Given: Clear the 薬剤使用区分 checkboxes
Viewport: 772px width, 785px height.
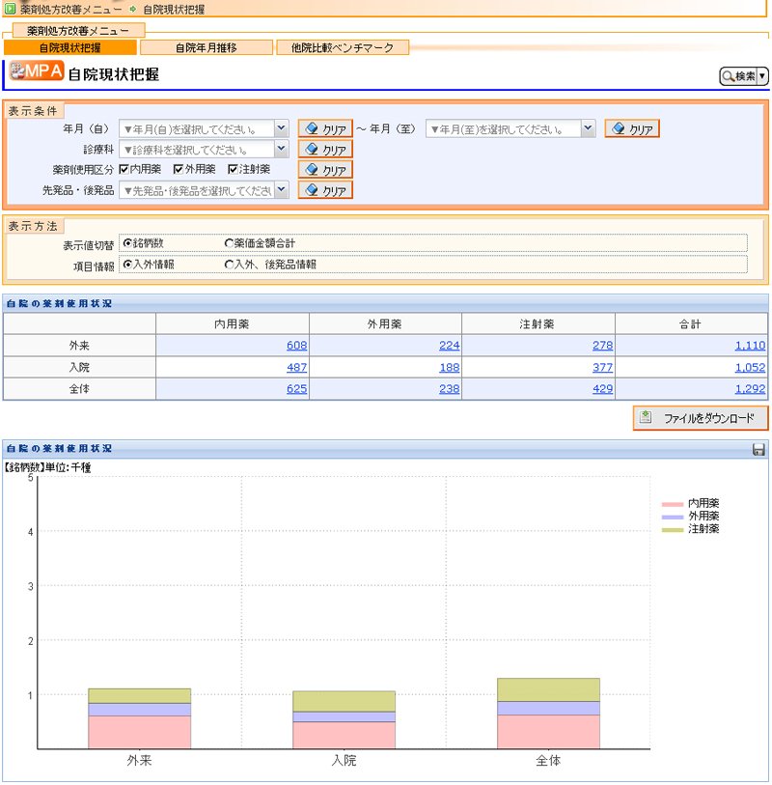Looking at the screenshot, I should pyautogui.click(x=325, y=169).
